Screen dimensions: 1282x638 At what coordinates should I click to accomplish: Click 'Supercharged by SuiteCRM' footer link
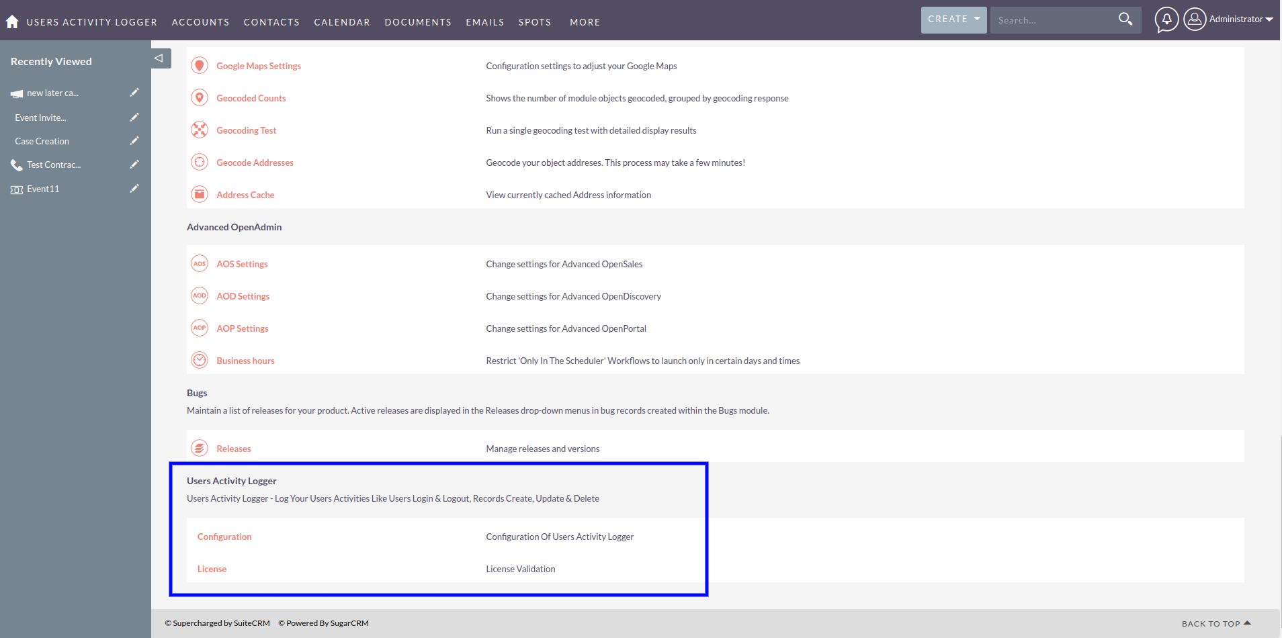218,623
